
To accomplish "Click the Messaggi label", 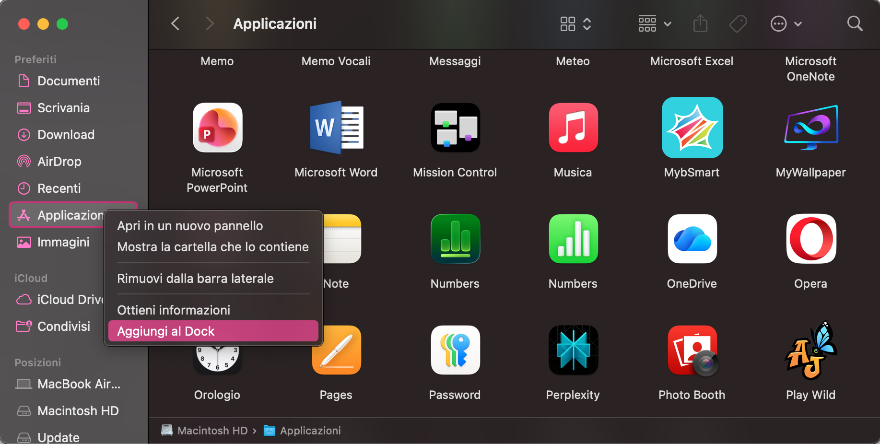I will (455, 61).
